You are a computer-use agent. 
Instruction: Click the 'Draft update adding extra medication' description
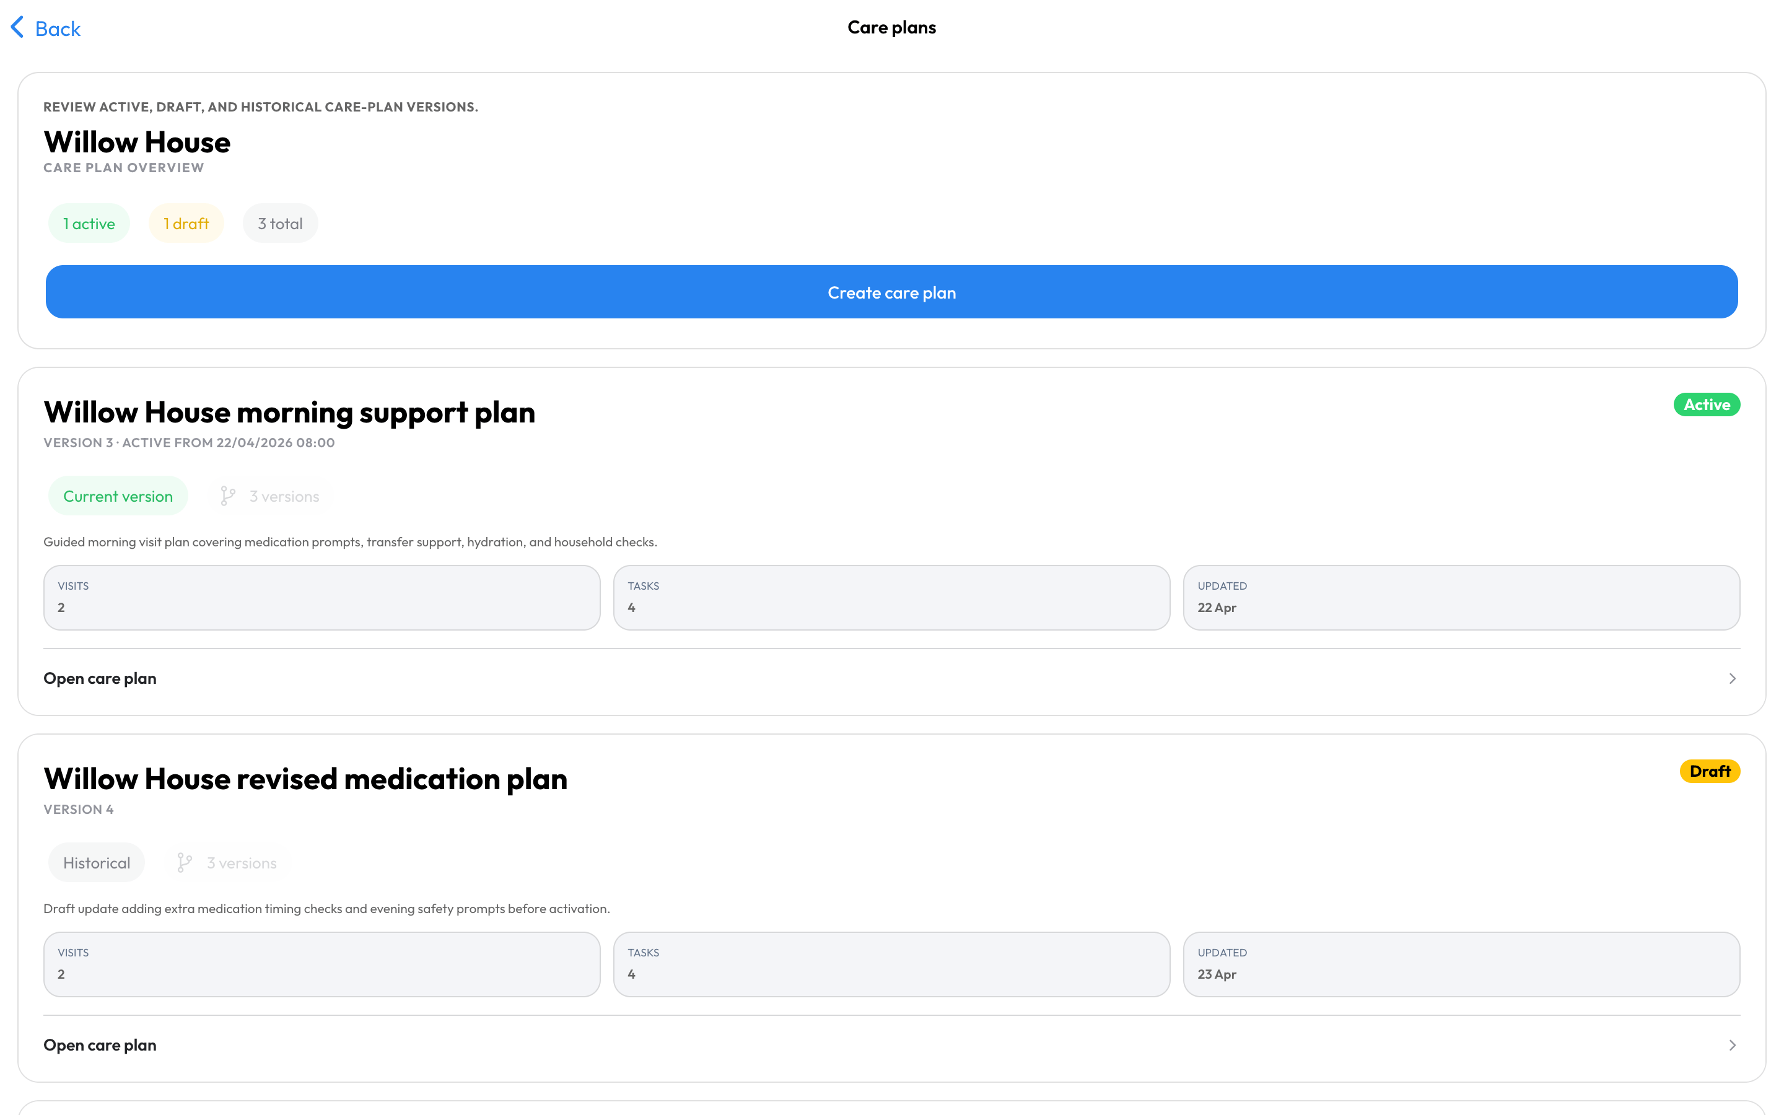pyautogui.click(x=326, y=909)
